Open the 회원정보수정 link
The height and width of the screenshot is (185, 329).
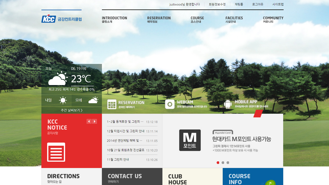[x=217, y=4]
